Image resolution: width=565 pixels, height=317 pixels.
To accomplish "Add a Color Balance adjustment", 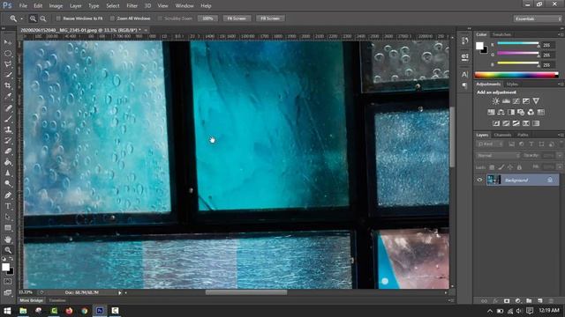I will point(501,112).
